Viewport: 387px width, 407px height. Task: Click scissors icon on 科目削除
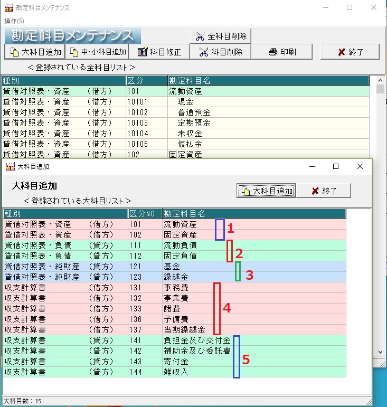[x=204, y=52]
